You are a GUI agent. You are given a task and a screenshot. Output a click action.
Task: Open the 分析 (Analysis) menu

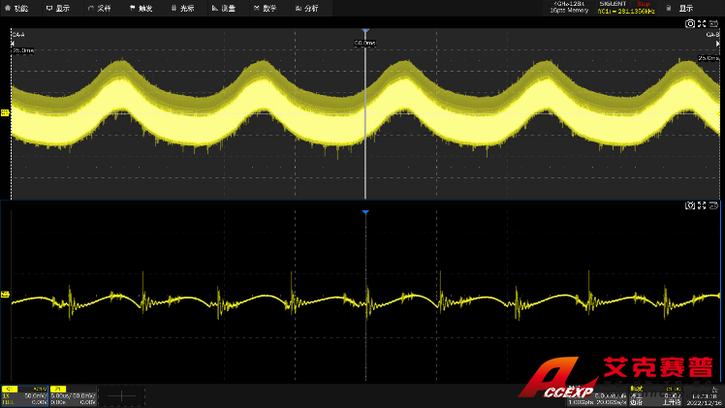(x=306, y=8)
